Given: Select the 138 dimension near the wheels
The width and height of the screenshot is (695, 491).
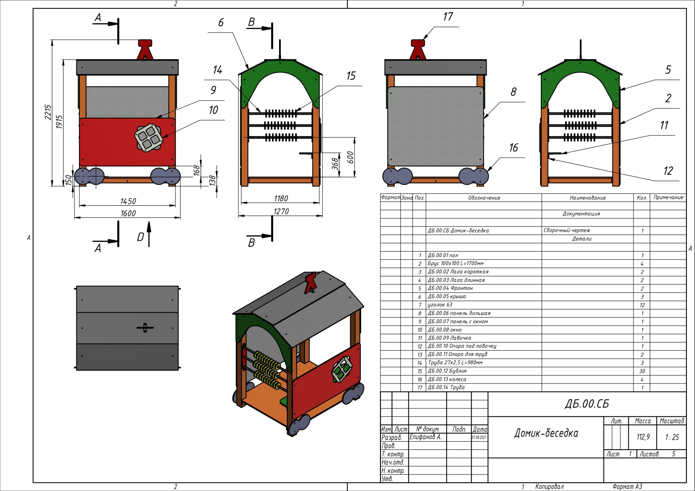Looking at the screenshot, I should (213, 180).
